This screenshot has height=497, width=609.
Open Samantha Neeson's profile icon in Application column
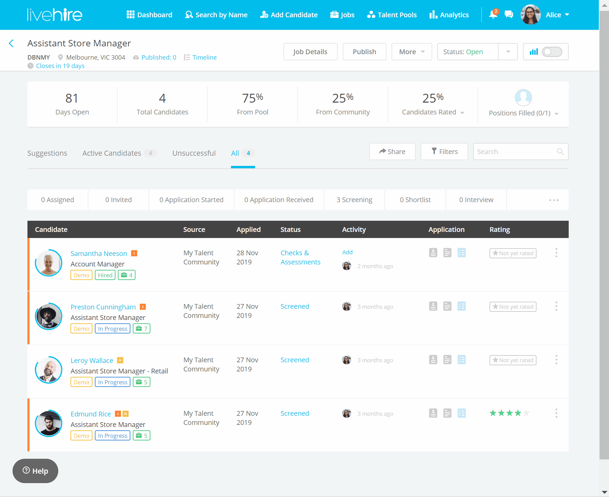coord(433,253)
